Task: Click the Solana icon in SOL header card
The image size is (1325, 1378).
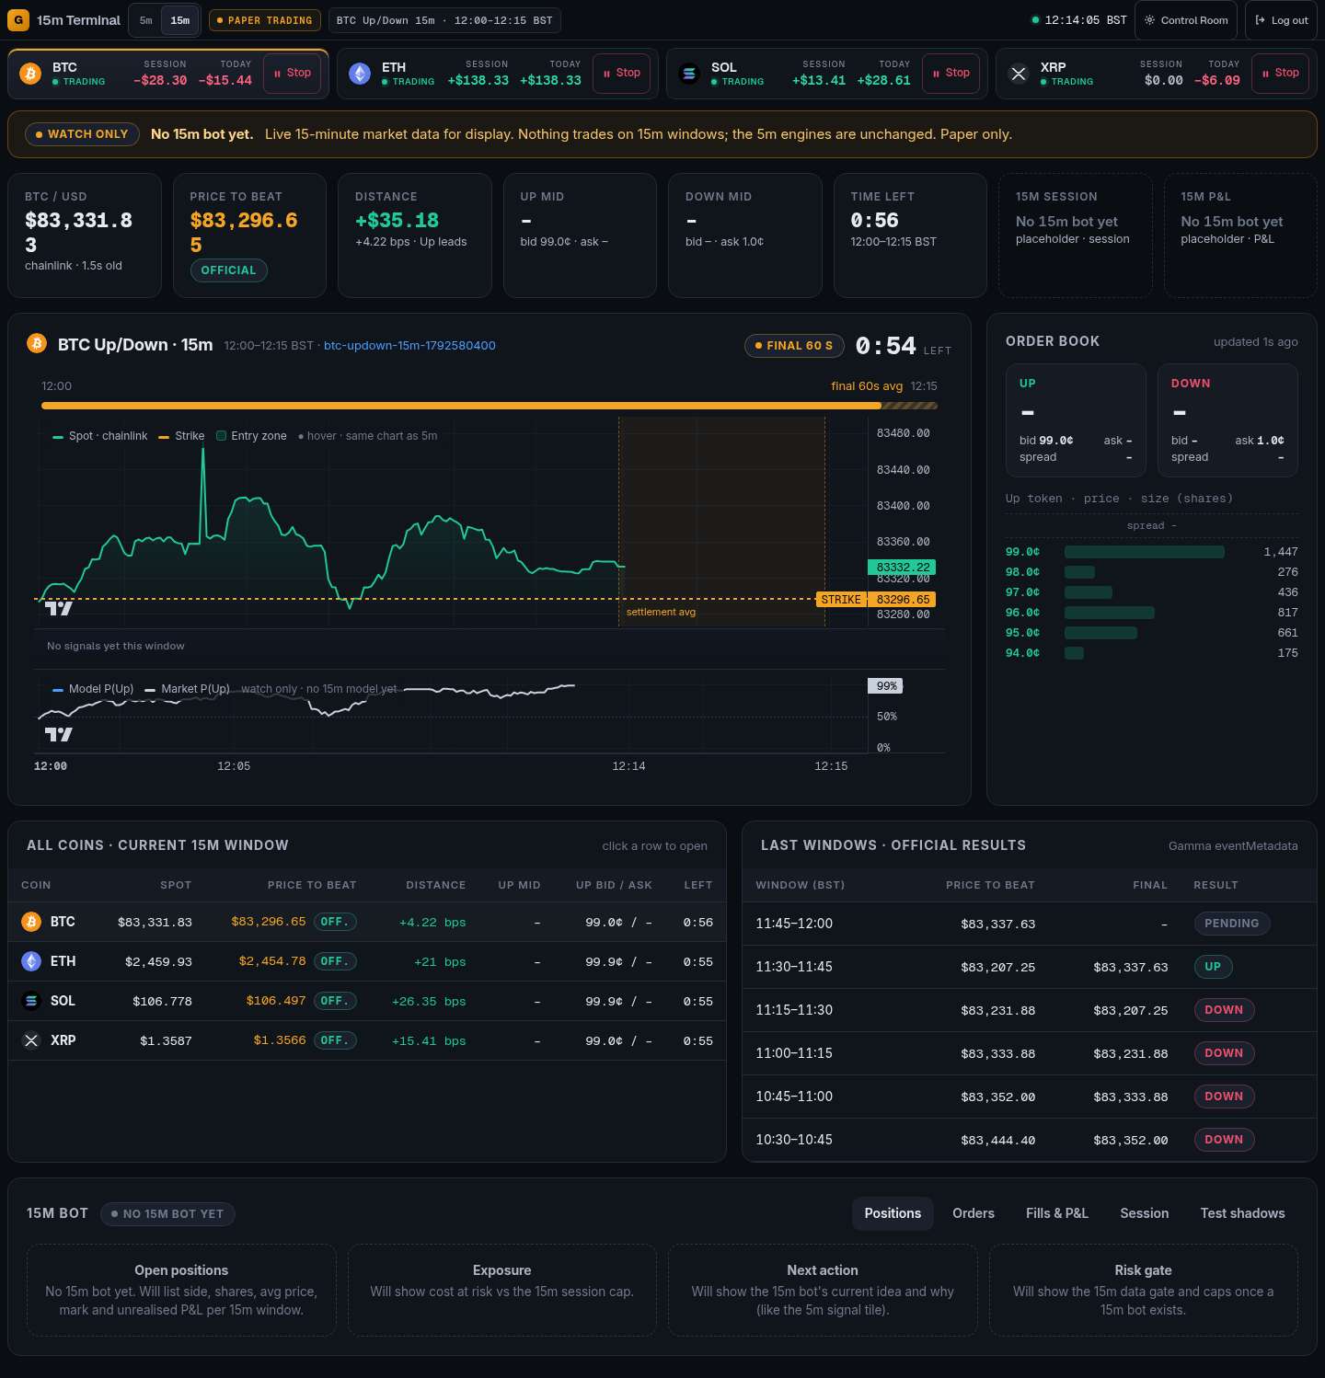Action: coord(689,74)
